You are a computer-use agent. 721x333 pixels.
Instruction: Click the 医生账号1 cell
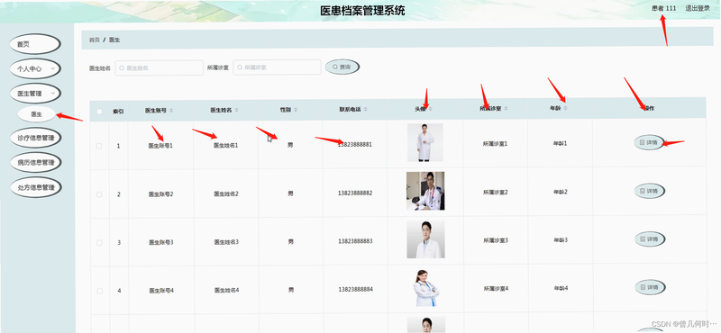point(160,146)
